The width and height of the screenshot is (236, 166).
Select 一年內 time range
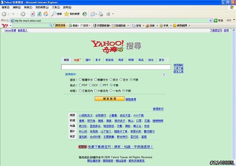[x=111, y=91]
